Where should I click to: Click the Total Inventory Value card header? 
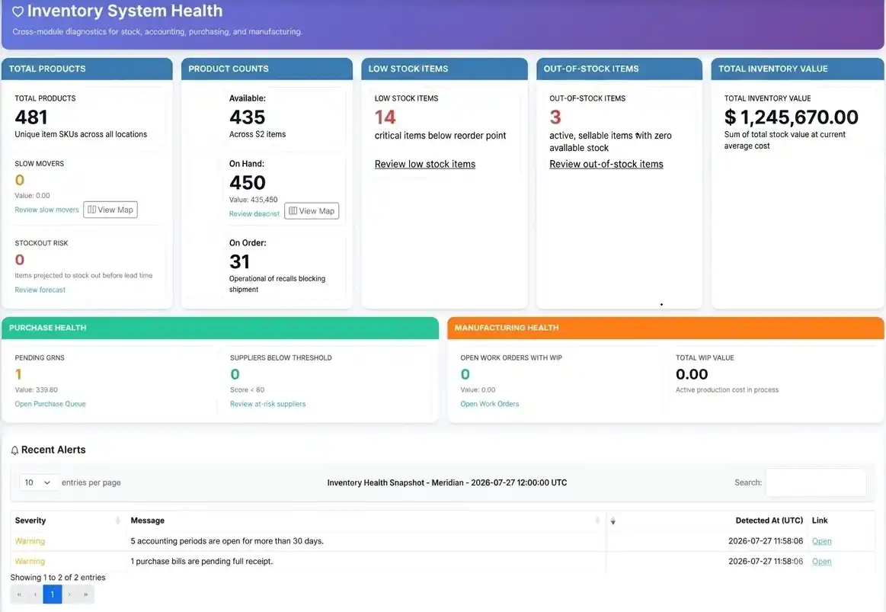(x=798, y=69)
